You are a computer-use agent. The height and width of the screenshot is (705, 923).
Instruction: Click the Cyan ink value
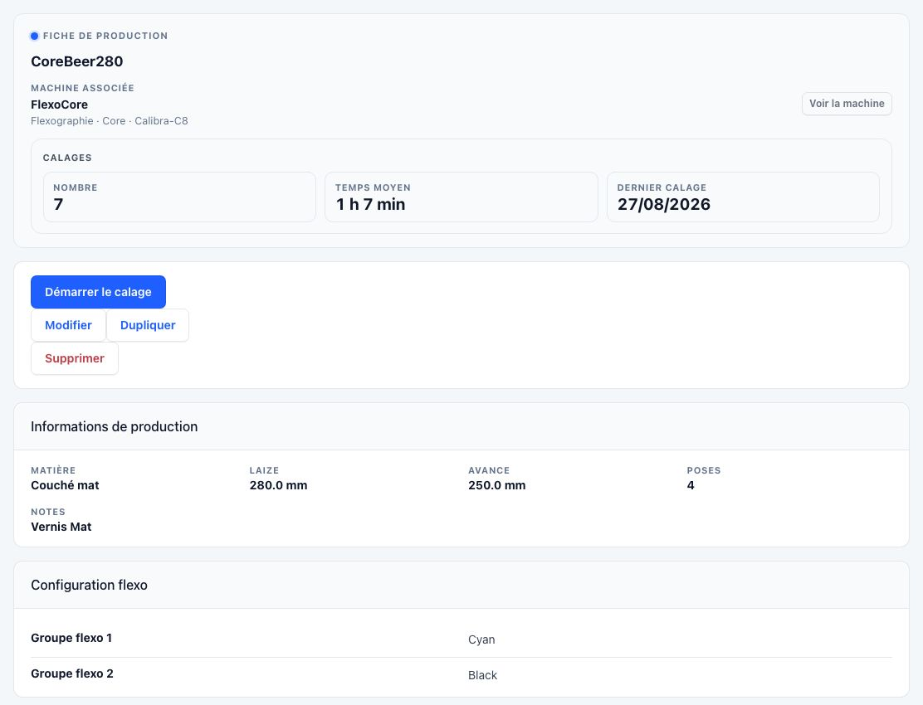481,639
